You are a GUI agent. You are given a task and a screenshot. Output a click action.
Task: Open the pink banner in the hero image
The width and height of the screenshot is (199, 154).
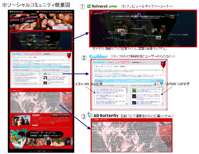coord(62,28)
